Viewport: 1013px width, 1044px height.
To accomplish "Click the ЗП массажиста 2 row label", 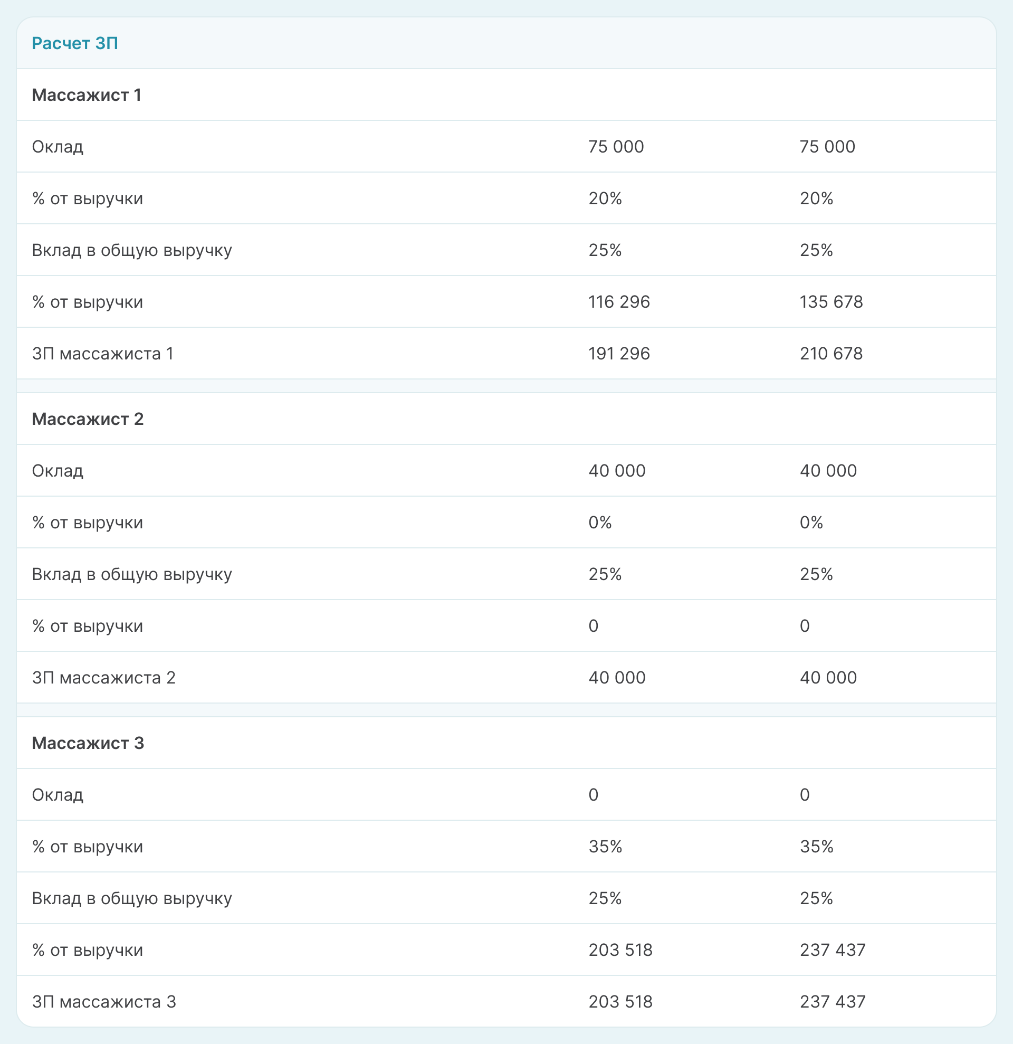I will pos(104,678).
